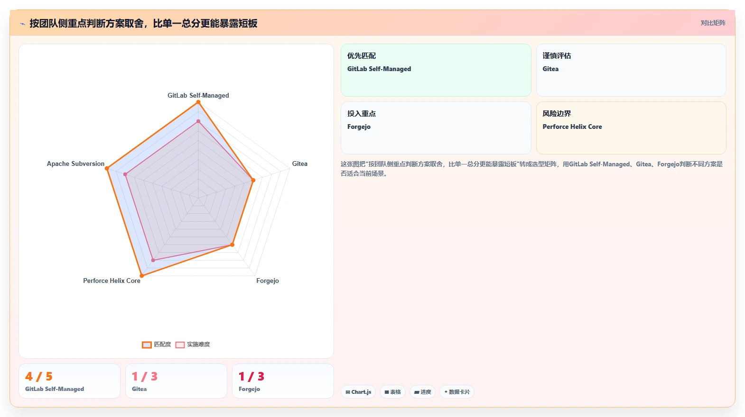Screen dimensions: 745x417
Task: Click the Chart.js tag chip
Action: (358, 392)
